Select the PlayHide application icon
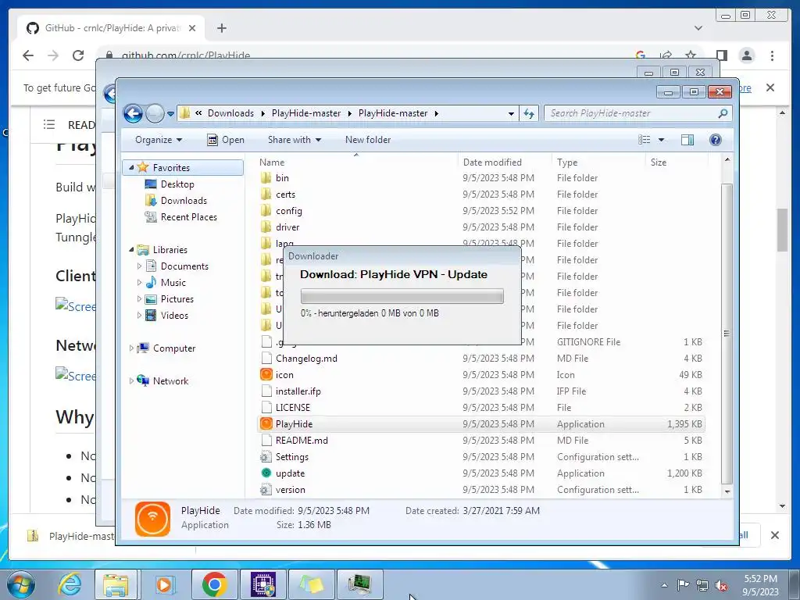800x600 pixels. pyautogui.click(x=266, y=423)
